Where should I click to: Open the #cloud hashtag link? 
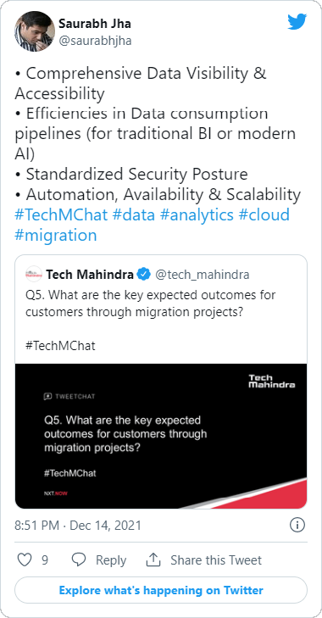click(264, 215)
